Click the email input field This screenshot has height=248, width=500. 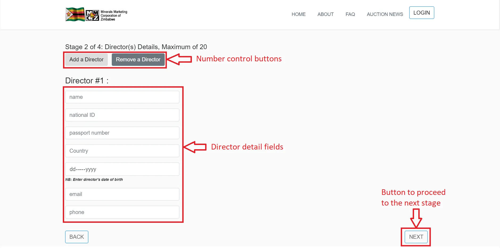pos(122,194)
